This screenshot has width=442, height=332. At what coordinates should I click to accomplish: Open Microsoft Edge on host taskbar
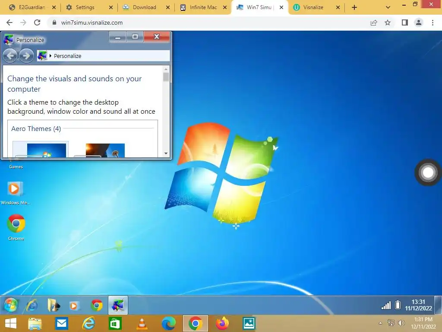tap(169, 323)
